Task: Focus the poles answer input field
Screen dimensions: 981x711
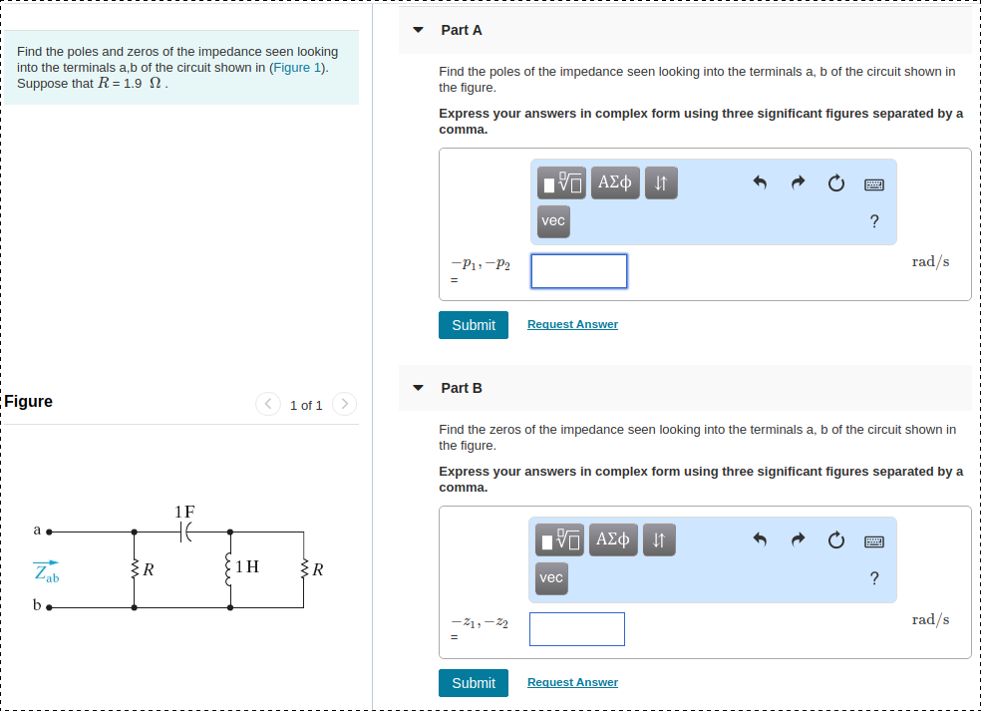Action: [x=579, y=271]
